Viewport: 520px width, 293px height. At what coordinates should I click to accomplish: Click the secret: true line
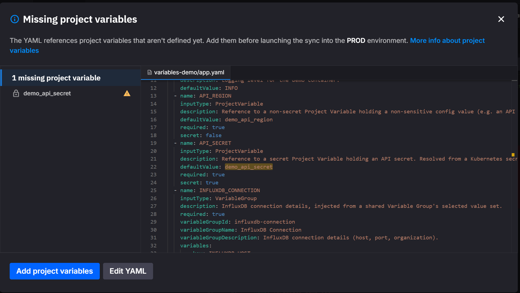coord(199,182)
